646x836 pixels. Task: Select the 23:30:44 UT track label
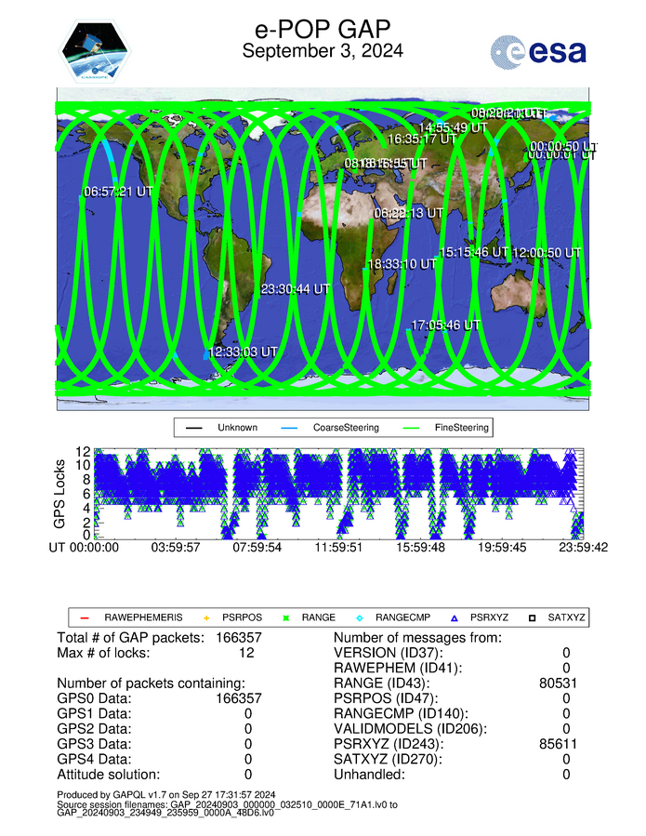pyautogui.click(x=296, y=289)
